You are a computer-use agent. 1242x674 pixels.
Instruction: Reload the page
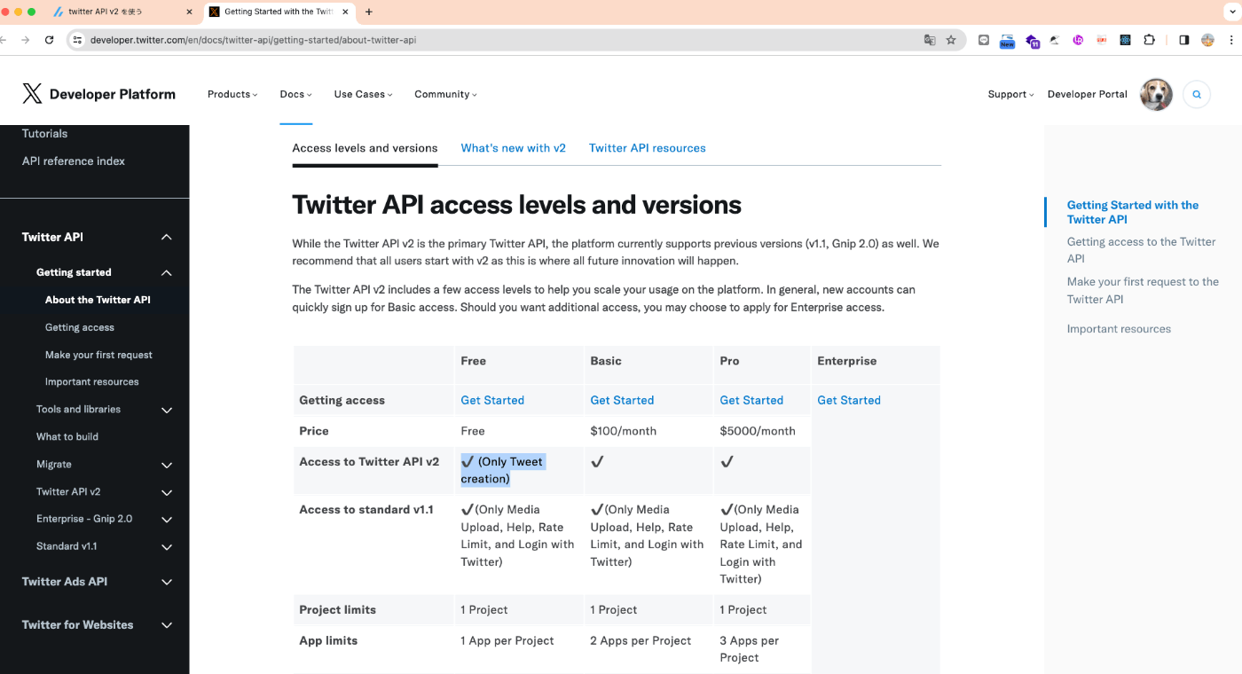[x=49, y=40]
